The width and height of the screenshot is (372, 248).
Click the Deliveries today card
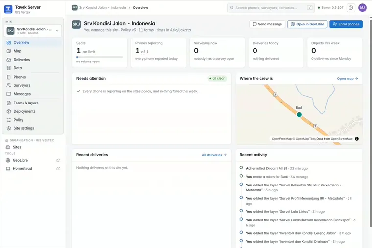click(276, 53)
